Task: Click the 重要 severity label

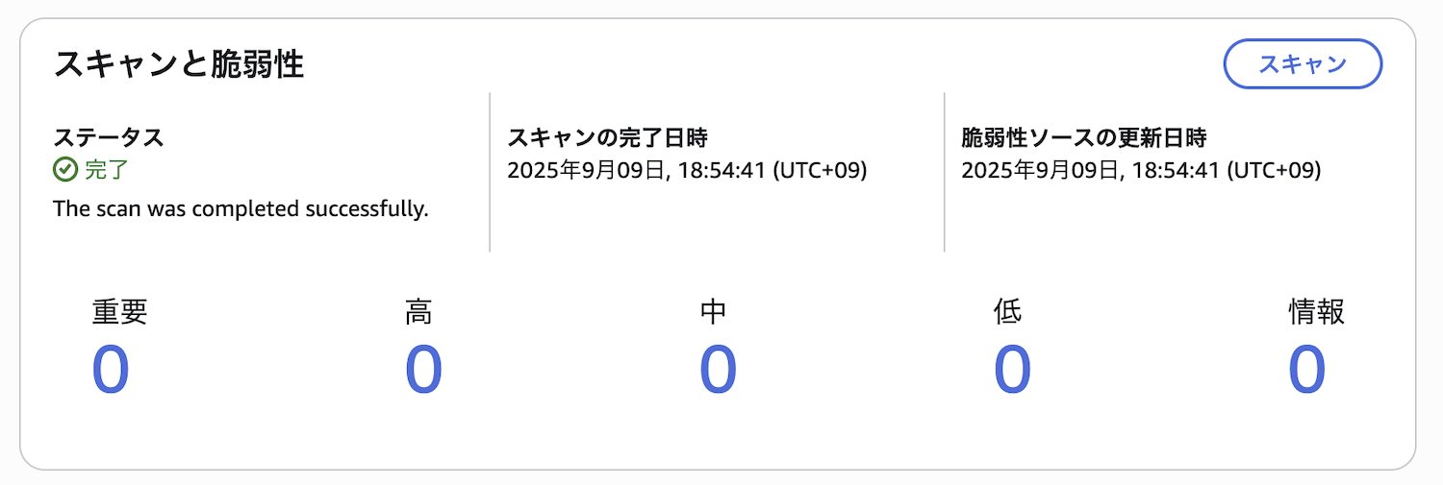Action: (x=120, y=312)
